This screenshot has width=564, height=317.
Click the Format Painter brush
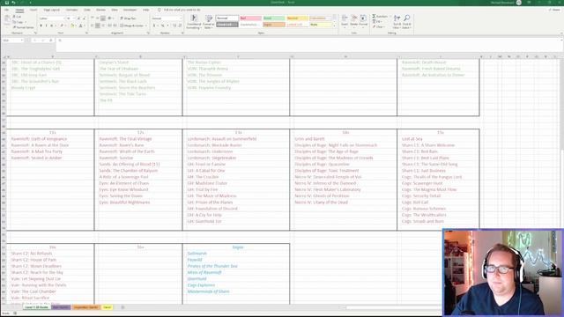point(23,27)
